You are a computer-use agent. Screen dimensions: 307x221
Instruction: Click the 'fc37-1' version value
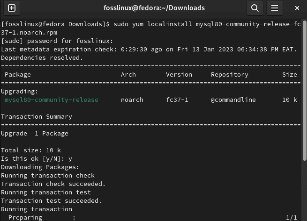[177, 100]
